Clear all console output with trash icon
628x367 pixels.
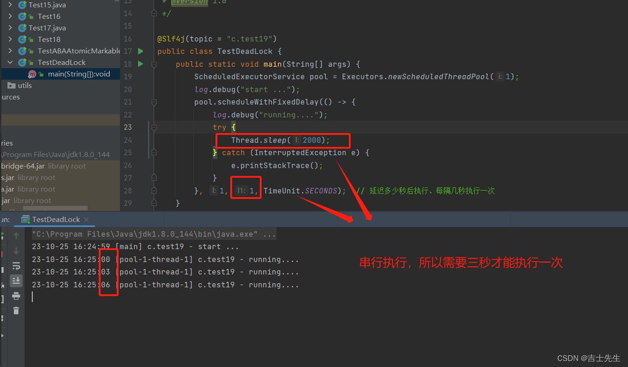click(16, 310)
